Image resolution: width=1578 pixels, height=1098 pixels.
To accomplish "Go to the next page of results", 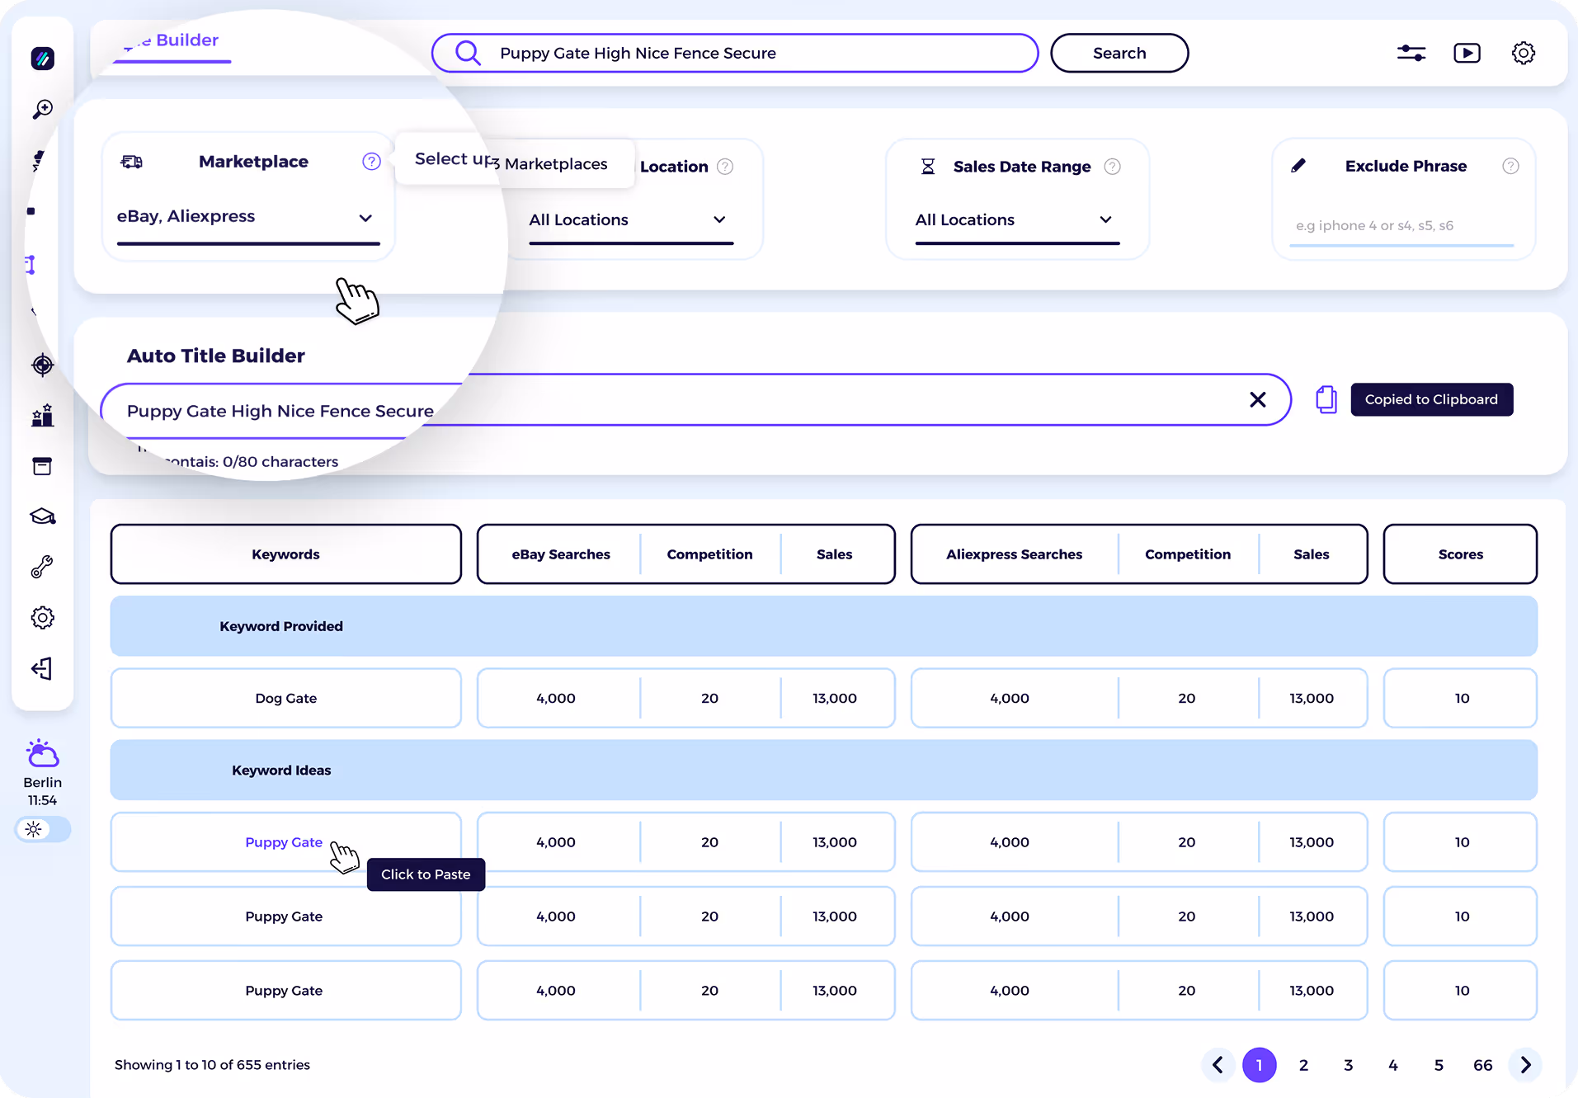I will pyautogui.click(x=1525, y=1065).
